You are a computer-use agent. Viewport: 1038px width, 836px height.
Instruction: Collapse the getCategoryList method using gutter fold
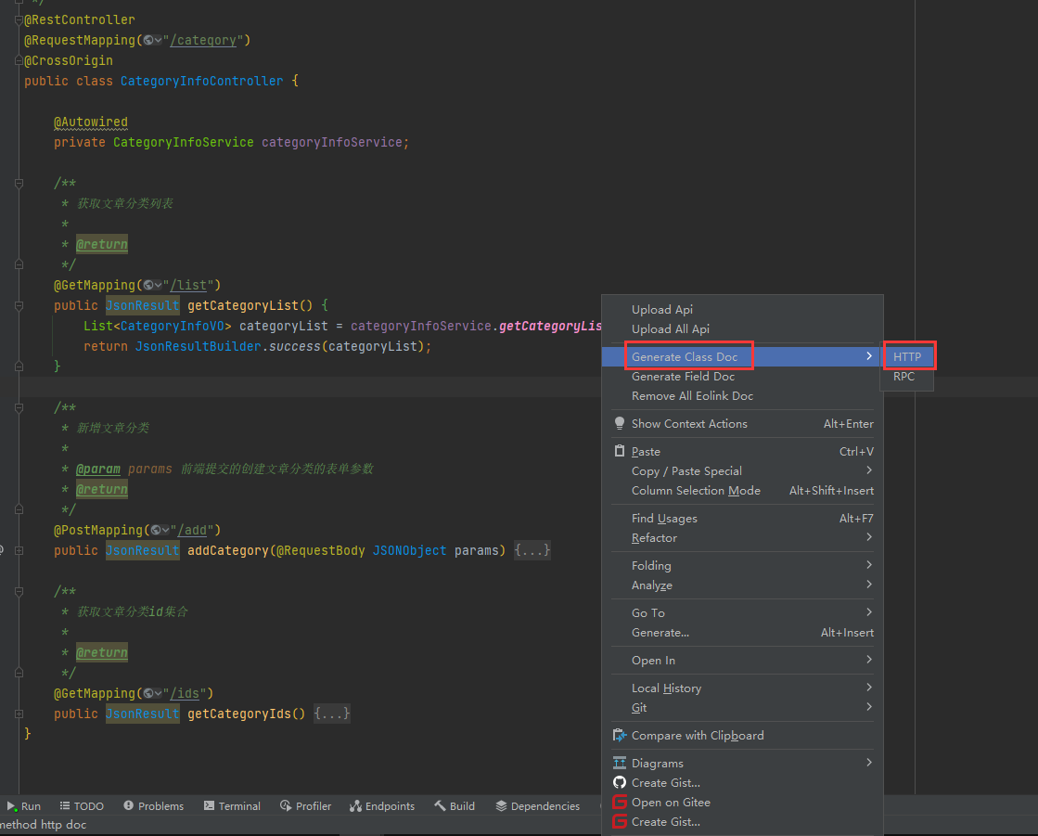[19, 306]
